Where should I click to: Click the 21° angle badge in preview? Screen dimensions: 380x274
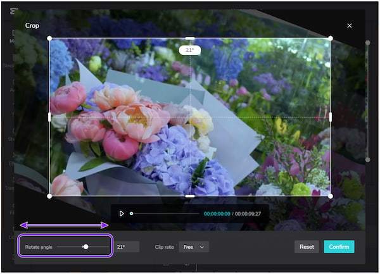pyautogui.click(x=190, y=50)
